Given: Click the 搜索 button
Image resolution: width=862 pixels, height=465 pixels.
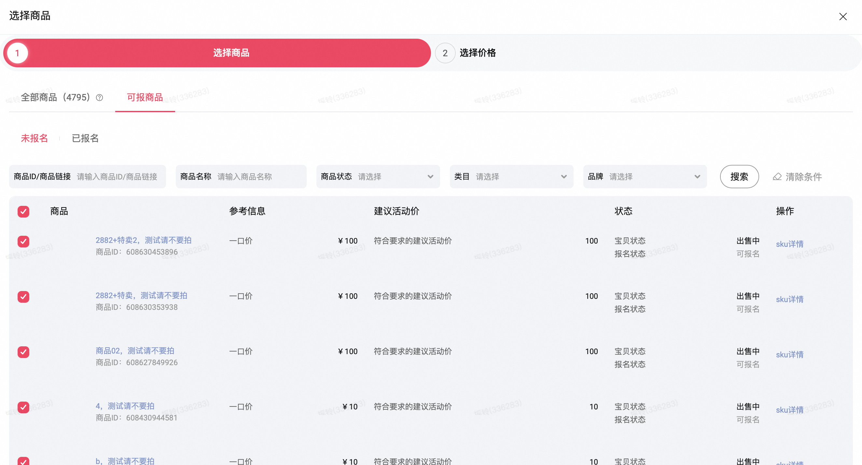Looking at the screenshot, I should (x=739, y=177).
